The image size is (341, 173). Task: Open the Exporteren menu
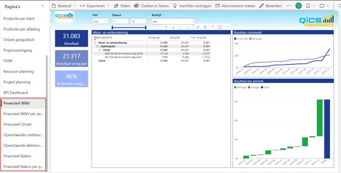pos(95,6)
